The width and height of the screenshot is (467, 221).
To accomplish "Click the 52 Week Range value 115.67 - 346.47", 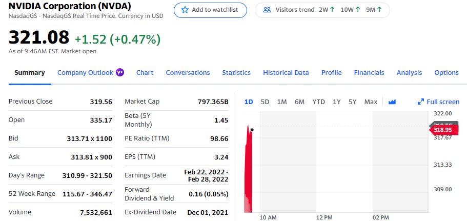I will point(87,194).
